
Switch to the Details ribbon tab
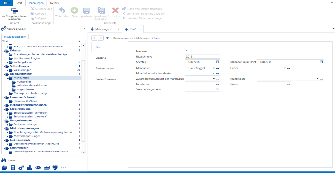(x=54, y=3)
